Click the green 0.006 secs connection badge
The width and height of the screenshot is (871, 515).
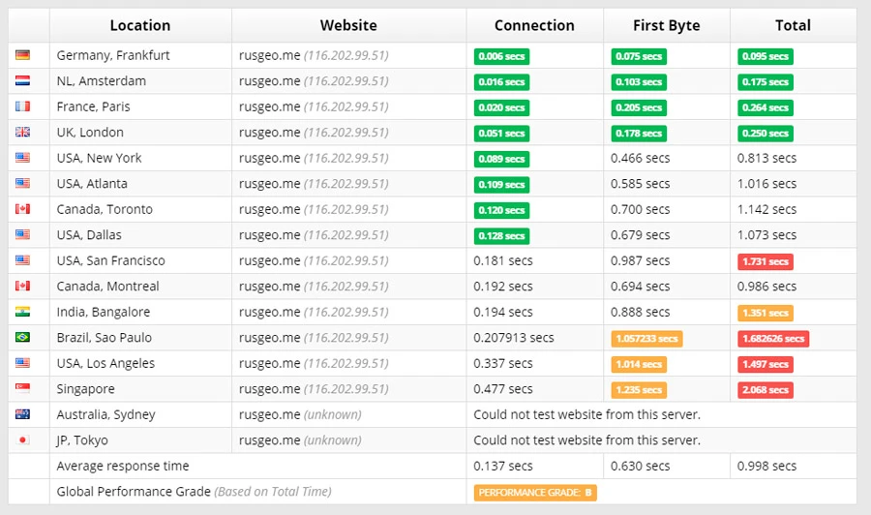coord(501,56)
